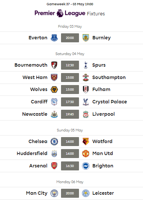Select the Newcastle vs Liverpool 19:45 time
This screenshot has width=143, height=200.
[x=70, y=114]
